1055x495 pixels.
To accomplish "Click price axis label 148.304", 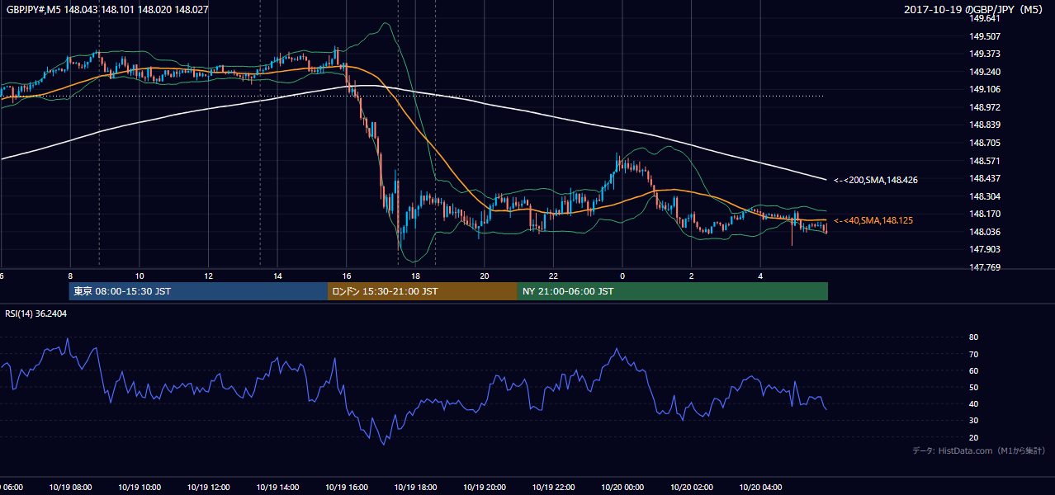I will [985, 196].
